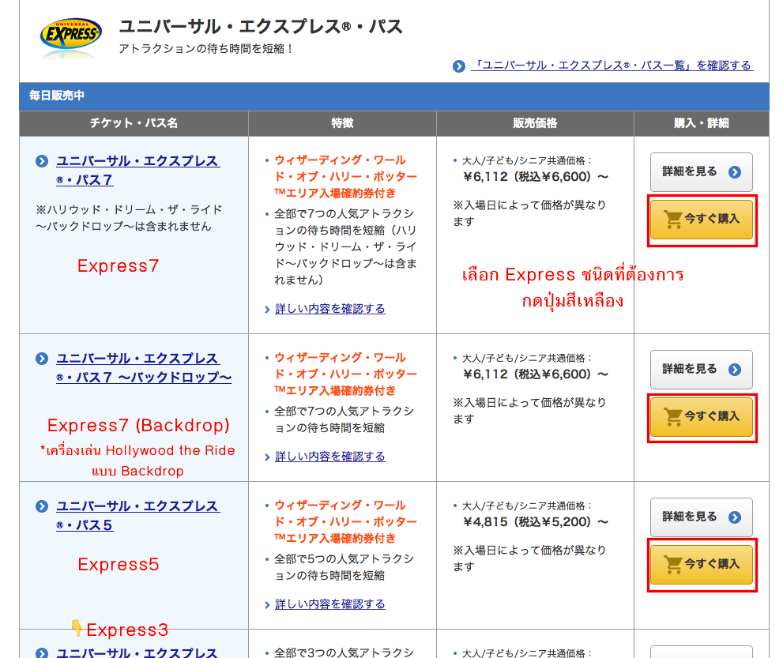Click arrow icon beside Express Pass list link
783x658 pixels.
[x=459, y=66]
